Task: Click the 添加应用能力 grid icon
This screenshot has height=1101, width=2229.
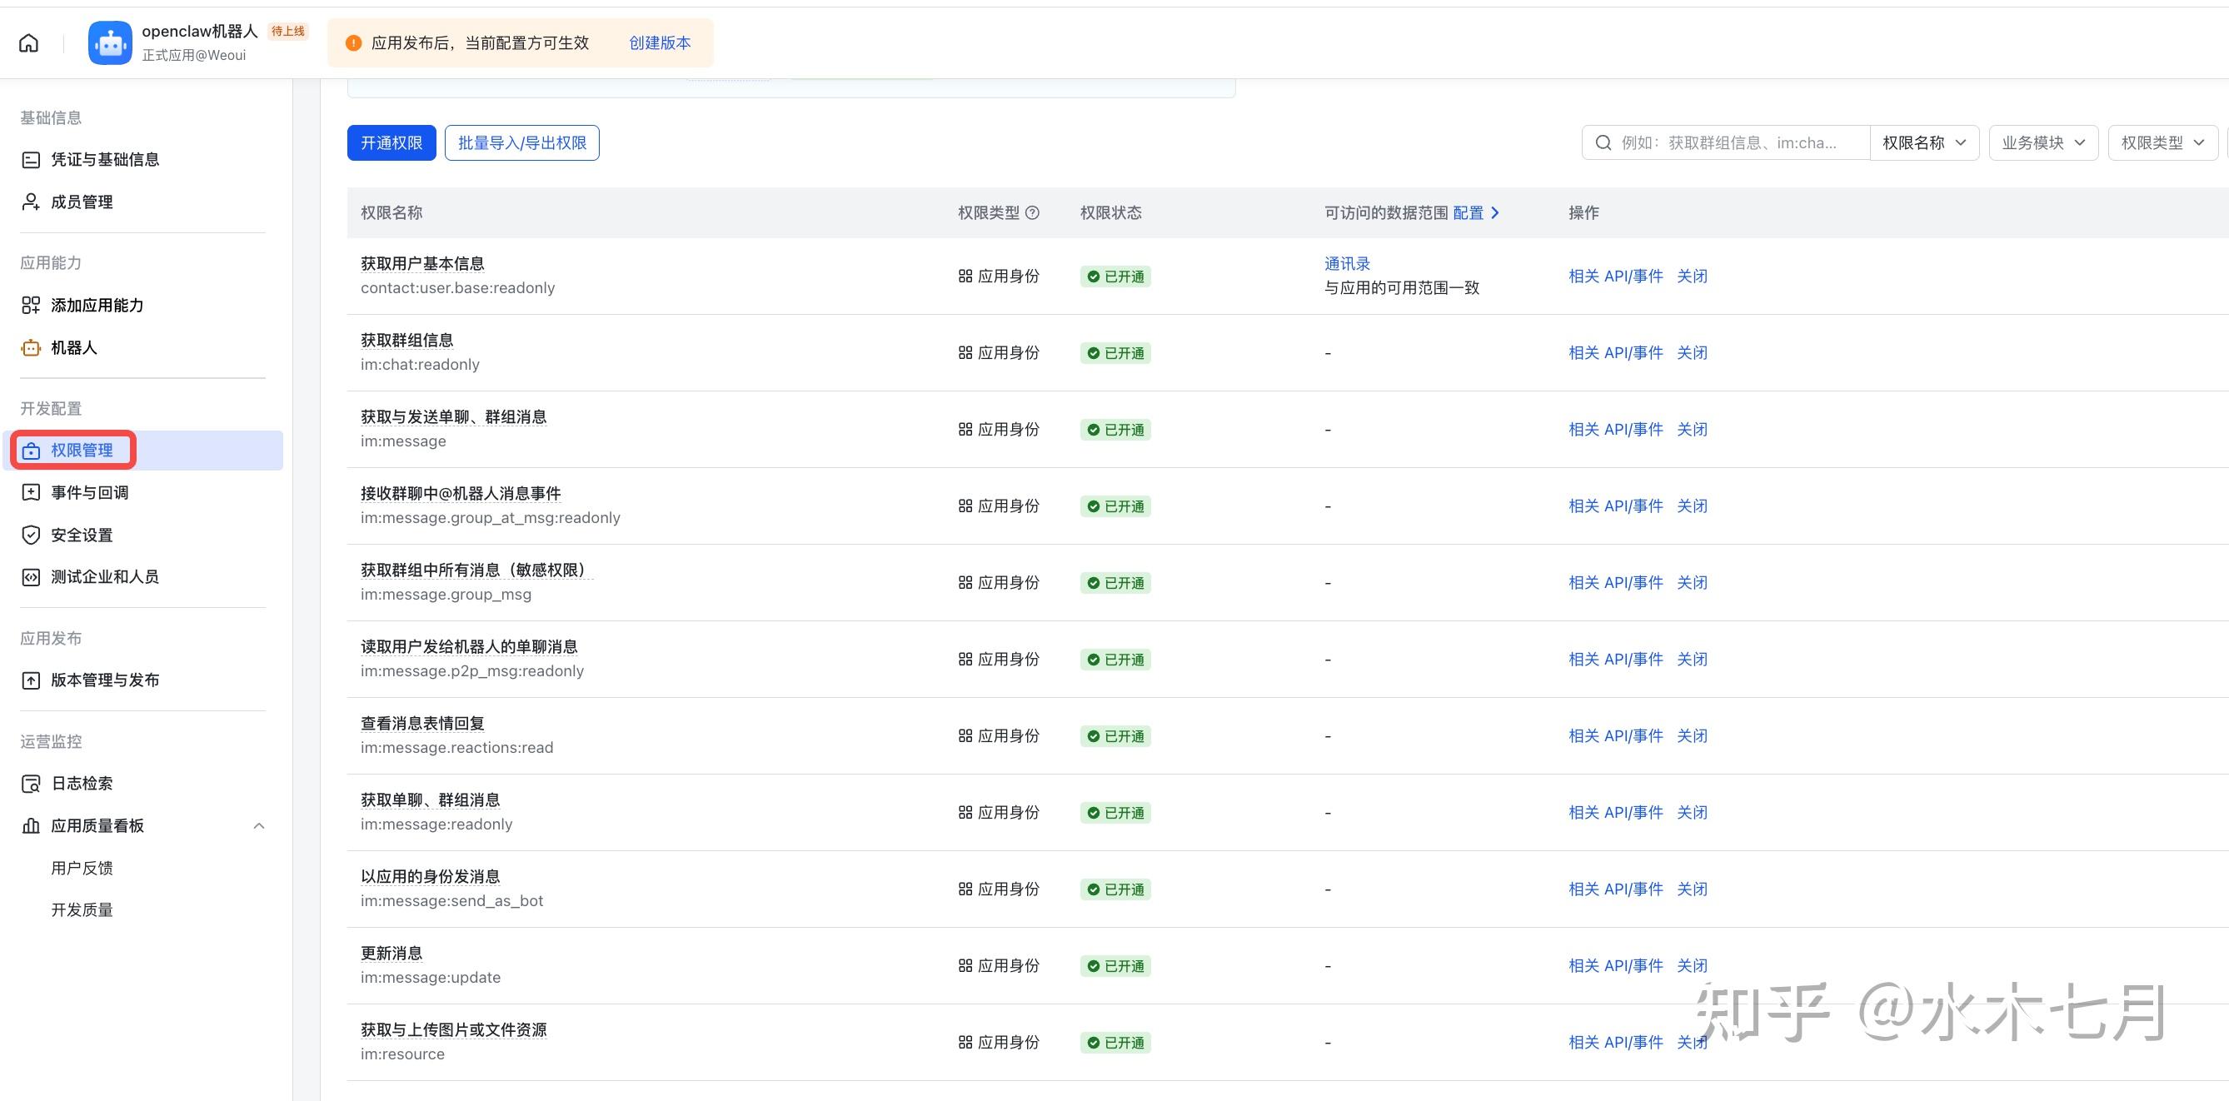Action: pos(30,306)
